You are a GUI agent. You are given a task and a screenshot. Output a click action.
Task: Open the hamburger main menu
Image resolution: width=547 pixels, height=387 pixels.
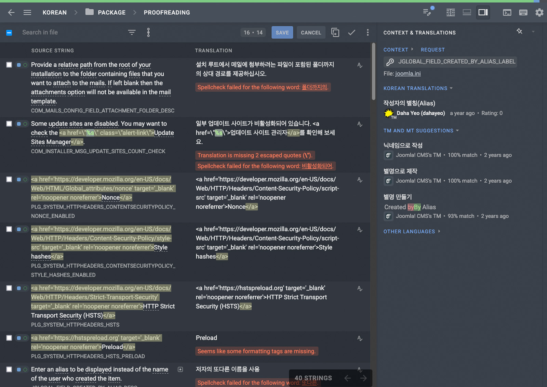point(27,12)
